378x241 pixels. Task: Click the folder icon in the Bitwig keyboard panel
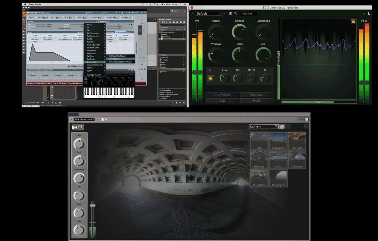[85, 78]
